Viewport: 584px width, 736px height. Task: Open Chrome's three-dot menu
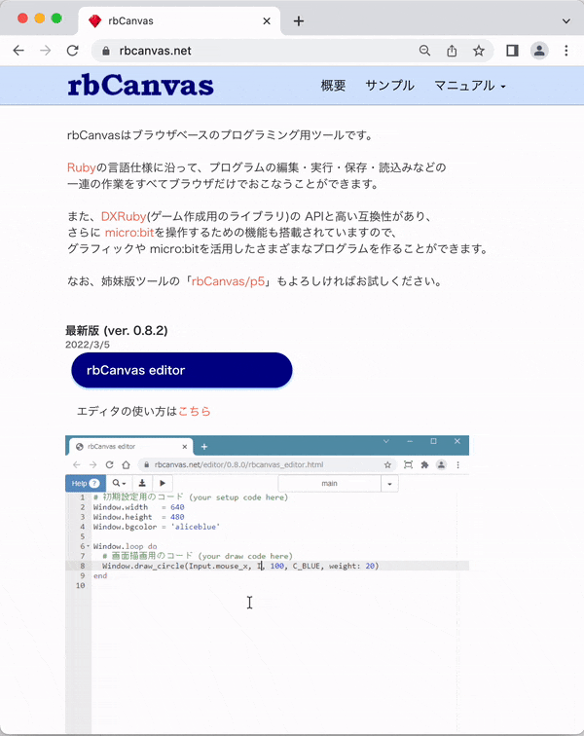click(x=566, y=51)
